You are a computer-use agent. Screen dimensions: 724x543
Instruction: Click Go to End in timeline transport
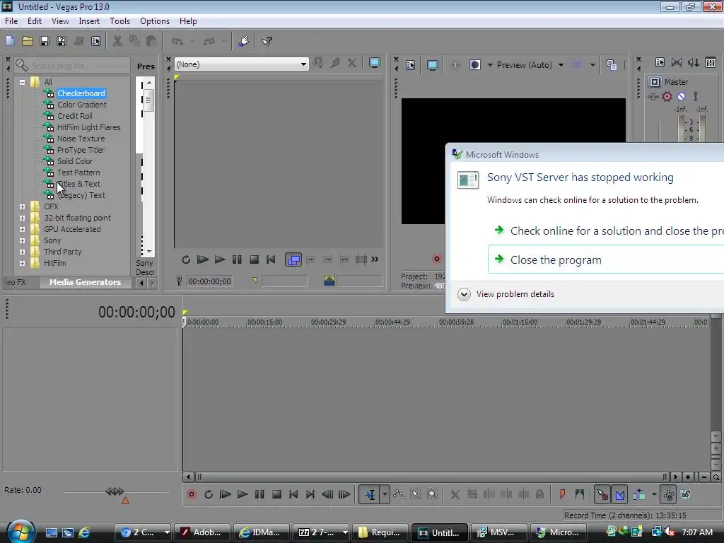pos(310,494)
